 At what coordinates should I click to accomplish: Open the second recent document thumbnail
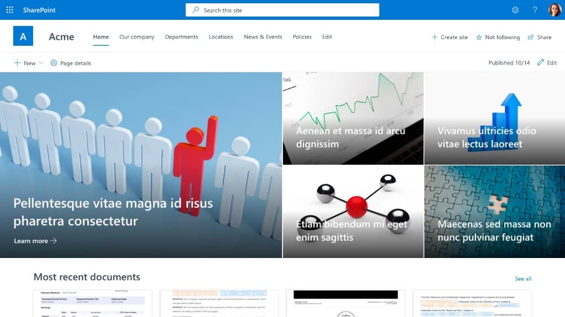pyautogui.click(x=219, y=303)
